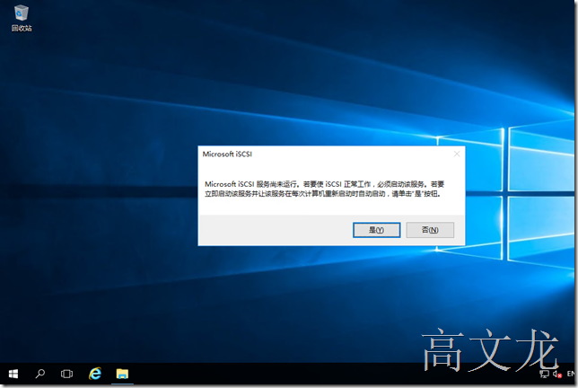
Task: Click the iSCSI service message text
Action: 324,189
